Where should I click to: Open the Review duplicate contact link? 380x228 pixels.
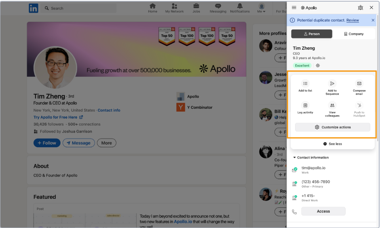click(353, 20)
